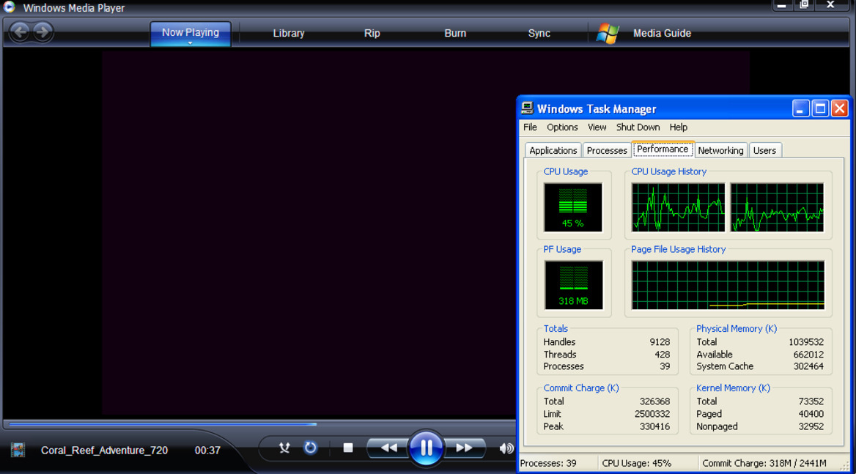Click the Kernel Memory Paged value 40400
This screenshot has width=856, height=474.
[x=811, y=414]
